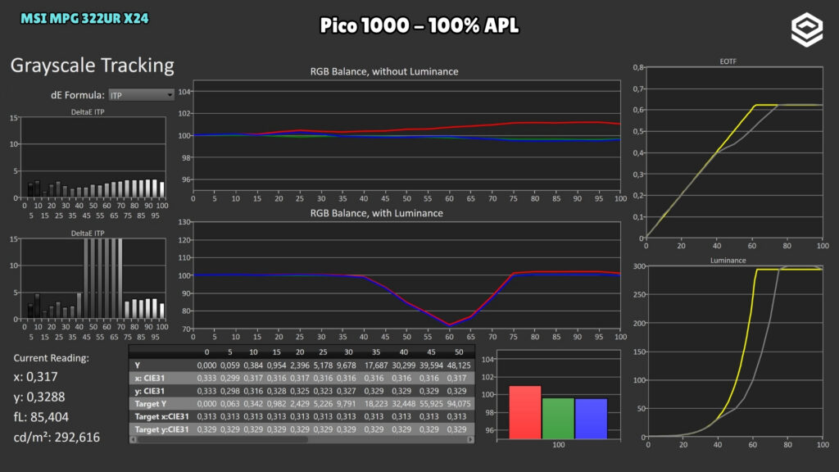Viewport: 839px width, 472px height.
Task: Click table cell with value 5,178
Action: (323, 365)
